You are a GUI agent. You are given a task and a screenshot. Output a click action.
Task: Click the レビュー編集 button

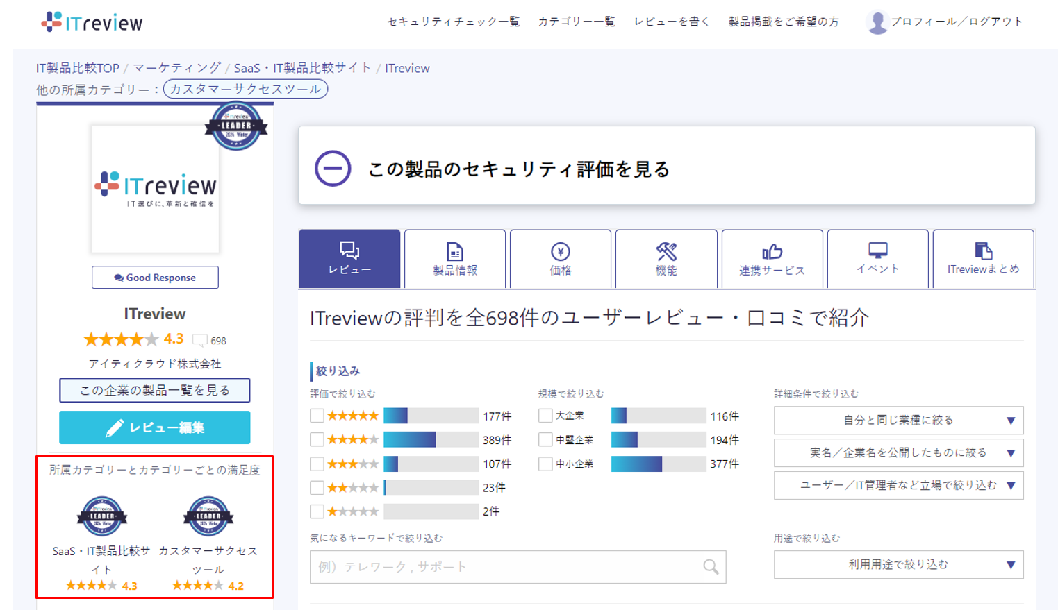154,427
